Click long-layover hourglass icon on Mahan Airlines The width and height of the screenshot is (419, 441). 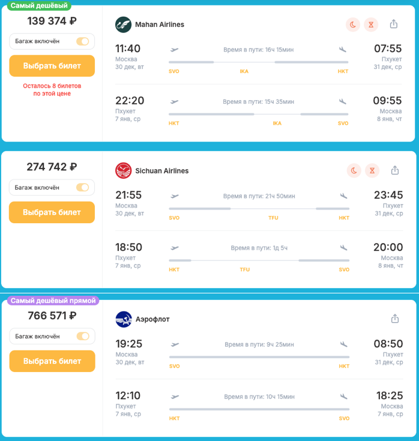[x=372, y=25]
